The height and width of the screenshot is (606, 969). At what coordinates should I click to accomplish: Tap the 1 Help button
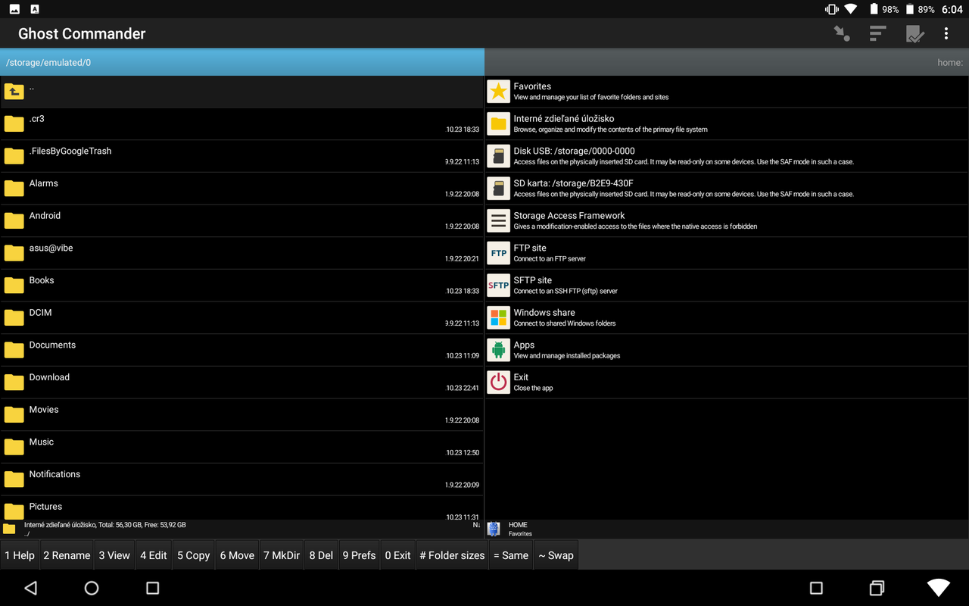point(20,555)
